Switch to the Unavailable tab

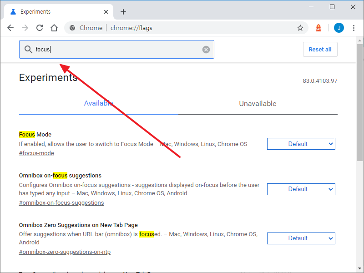coord(258,104)
